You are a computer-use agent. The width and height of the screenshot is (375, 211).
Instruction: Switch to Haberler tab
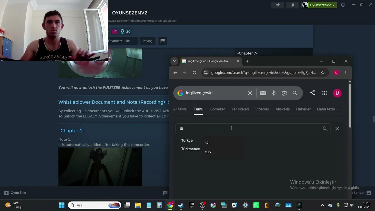point(303,109)
